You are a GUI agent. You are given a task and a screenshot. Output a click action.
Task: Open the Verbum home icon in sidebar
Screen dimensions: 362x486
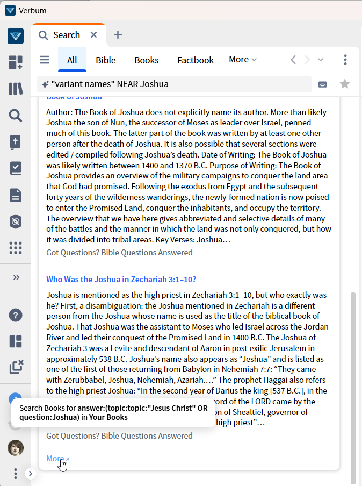(16, 36)
